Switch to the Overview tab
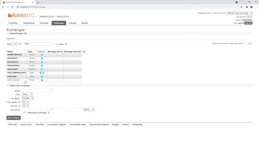Screen dimensions: 259x145 pos(13,23)
